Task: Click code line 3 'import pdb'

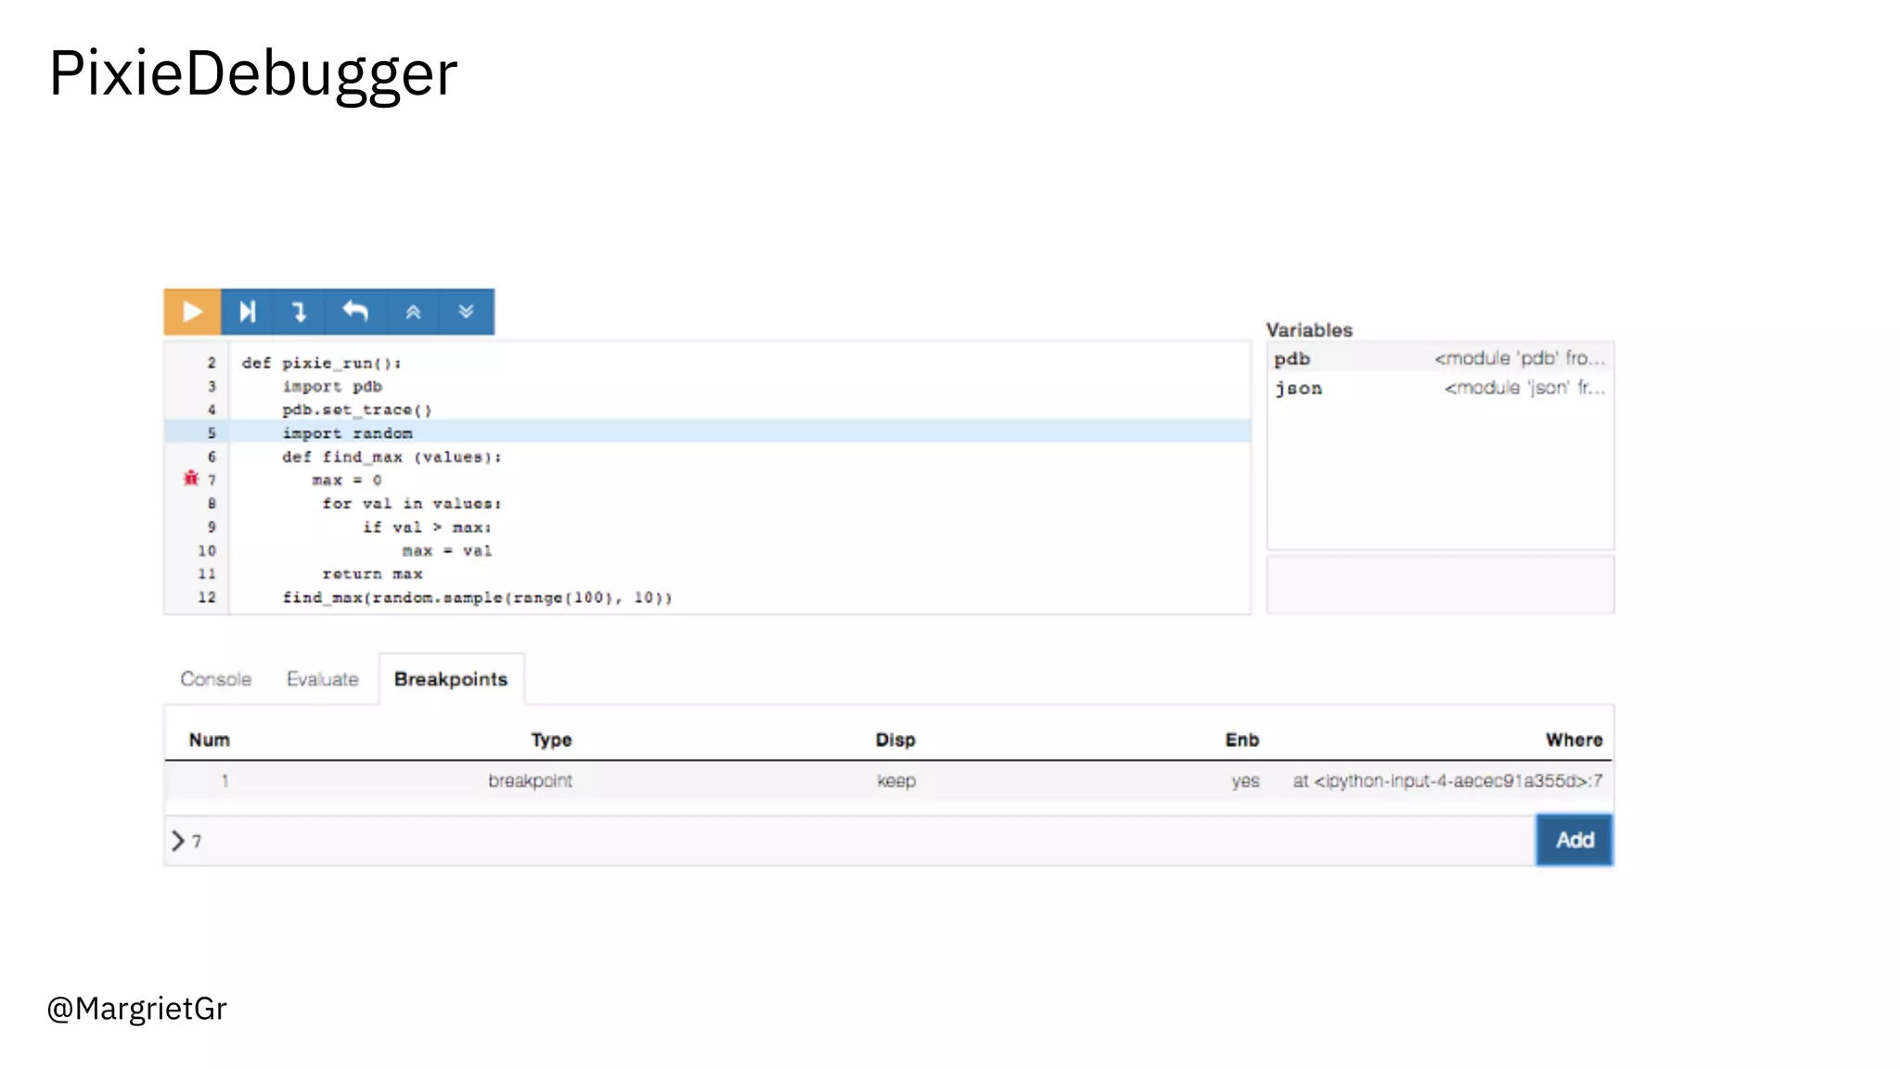Action: pyautogui.click(x=331, y=386)
